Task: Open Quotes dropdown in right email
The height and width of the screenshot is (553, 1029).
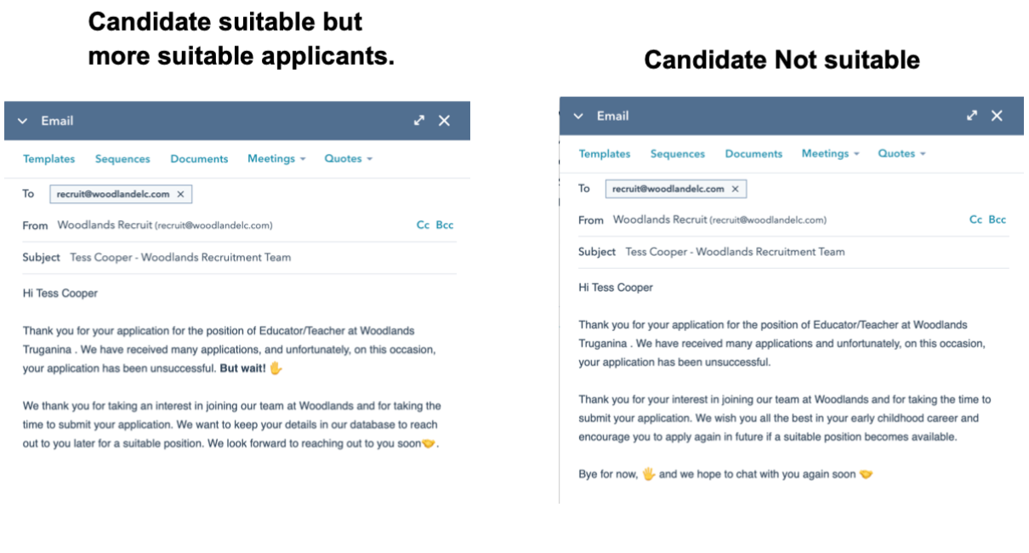Action: 901,154
